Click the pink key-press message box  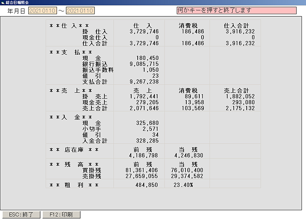tap(236, 10)
